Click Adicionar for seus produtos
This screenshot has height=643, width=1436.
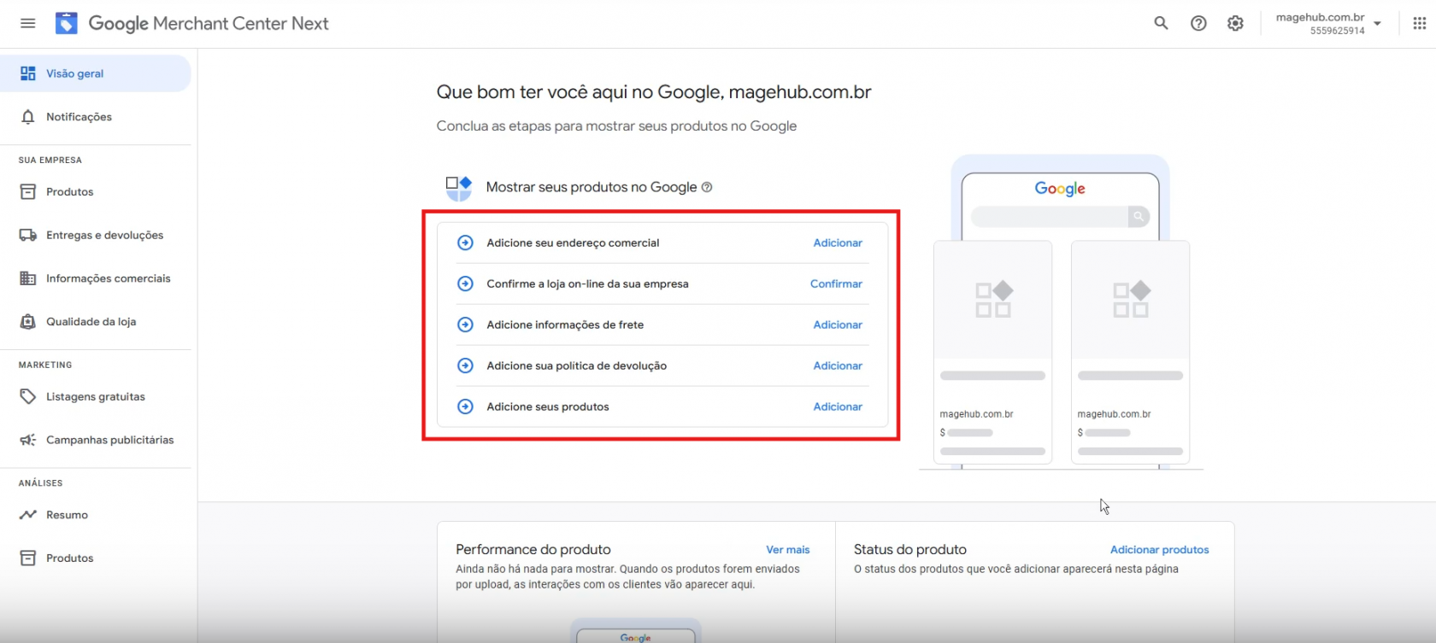tap(838, 407)
